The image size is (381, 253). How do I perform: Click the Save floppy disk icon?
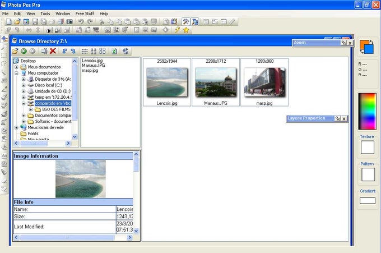(x=35, y=22)
